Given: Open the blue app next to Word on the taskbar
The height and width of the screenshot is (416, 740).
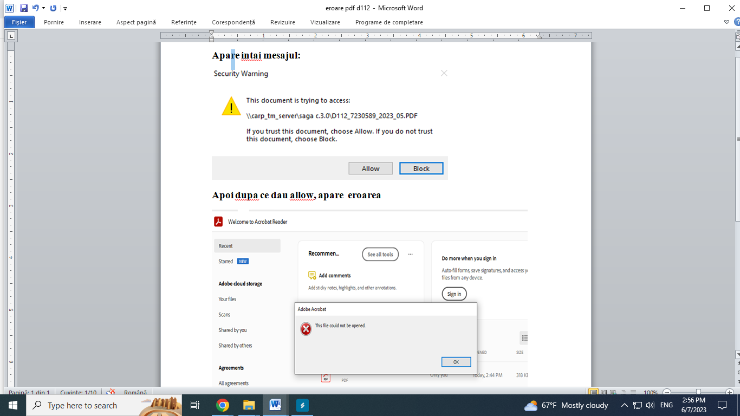Looking at the screenshot, I should (302, 405).
